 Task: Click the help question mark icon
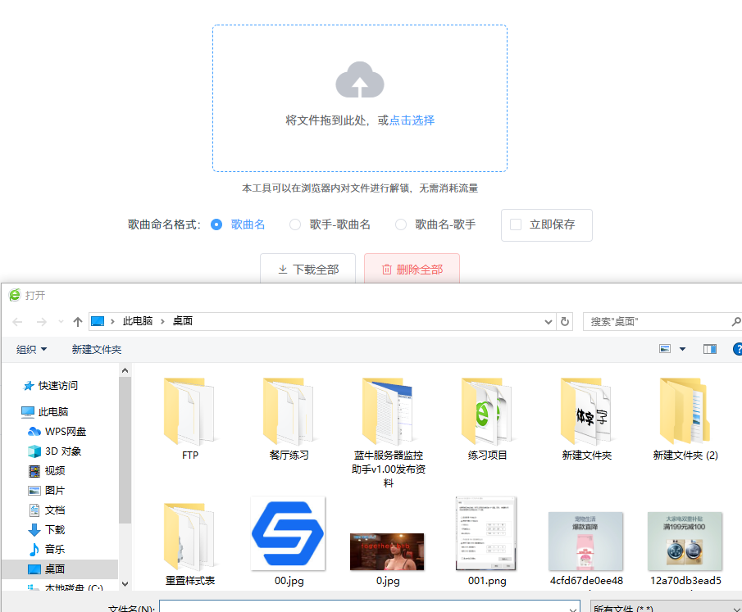(737, 349)
